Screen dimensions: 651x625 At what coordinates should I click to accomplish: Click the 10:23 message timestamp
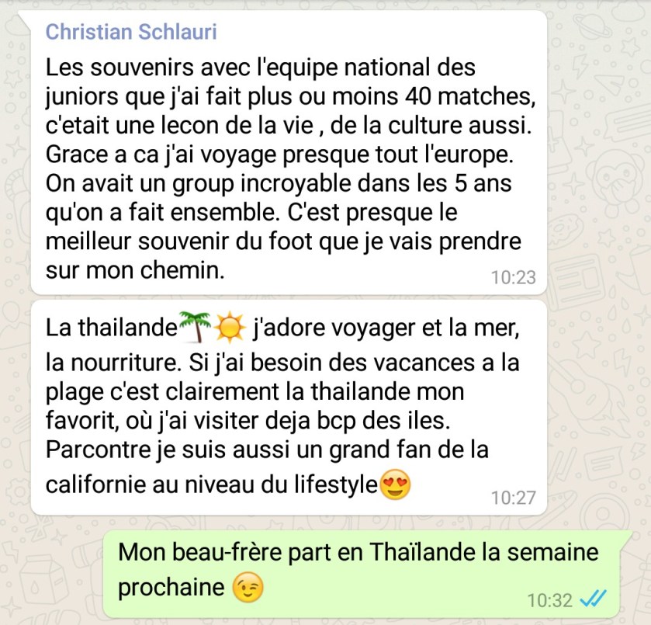(514, 277)
